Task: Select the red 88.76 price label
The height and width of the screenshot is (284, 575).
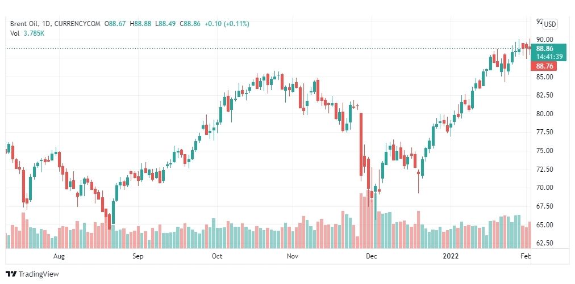Action: click(544, 66)
